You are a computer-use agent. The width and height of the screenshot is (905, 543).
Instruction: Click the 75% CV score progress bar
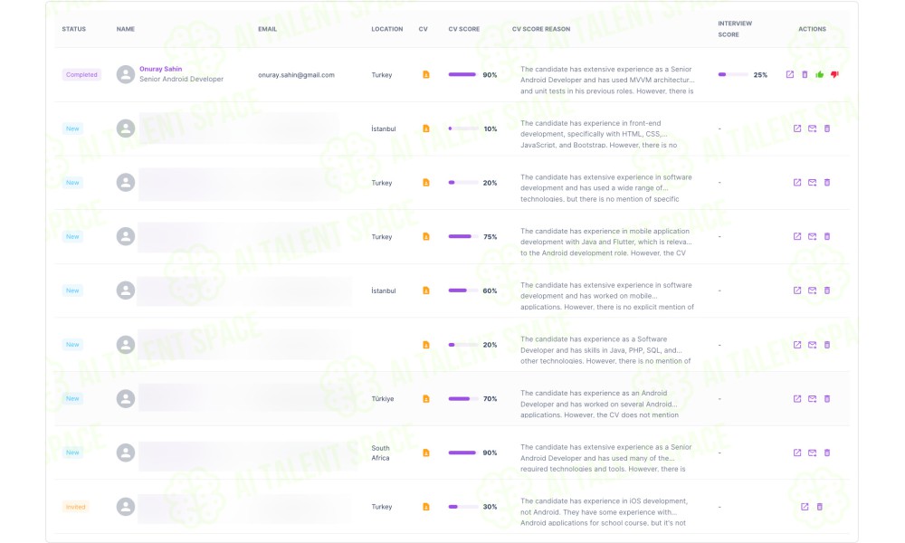coord(462,236)
